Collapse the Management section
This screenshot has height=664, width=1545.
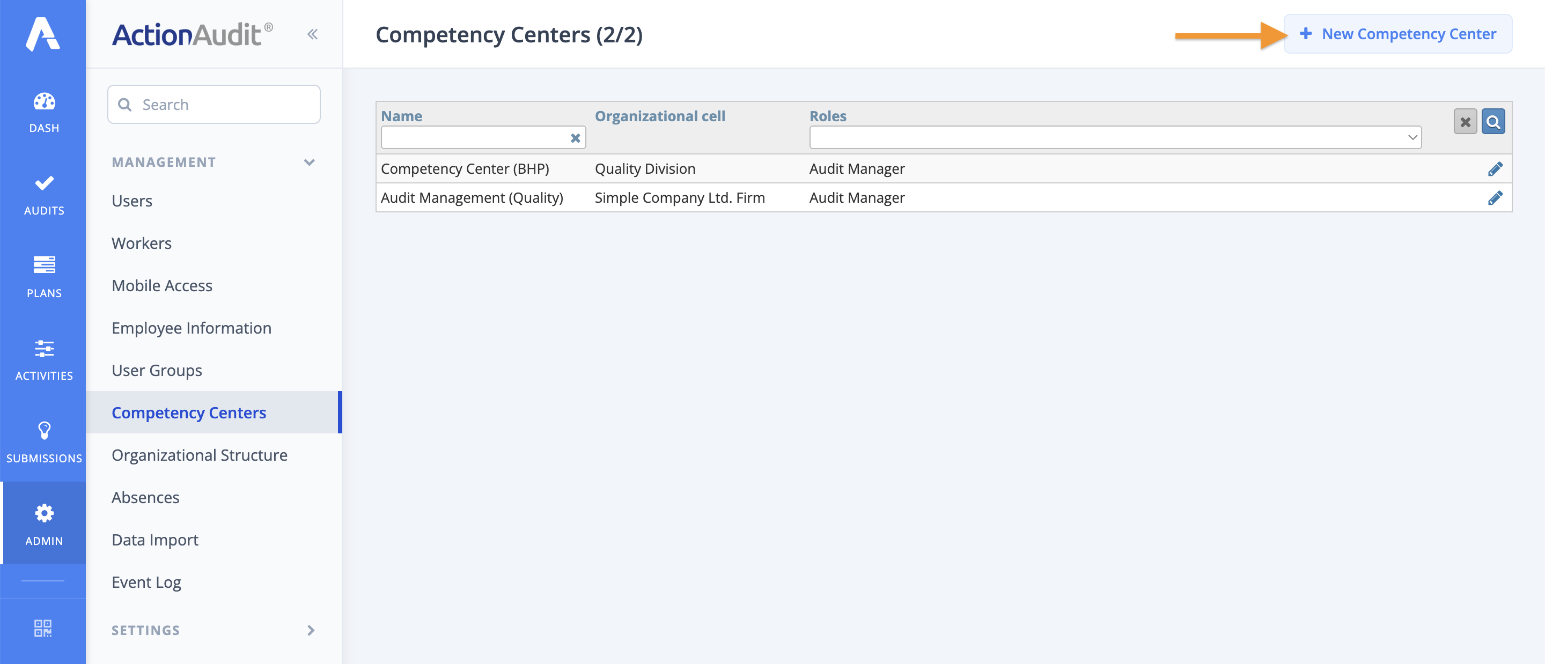tap(310, 163)
